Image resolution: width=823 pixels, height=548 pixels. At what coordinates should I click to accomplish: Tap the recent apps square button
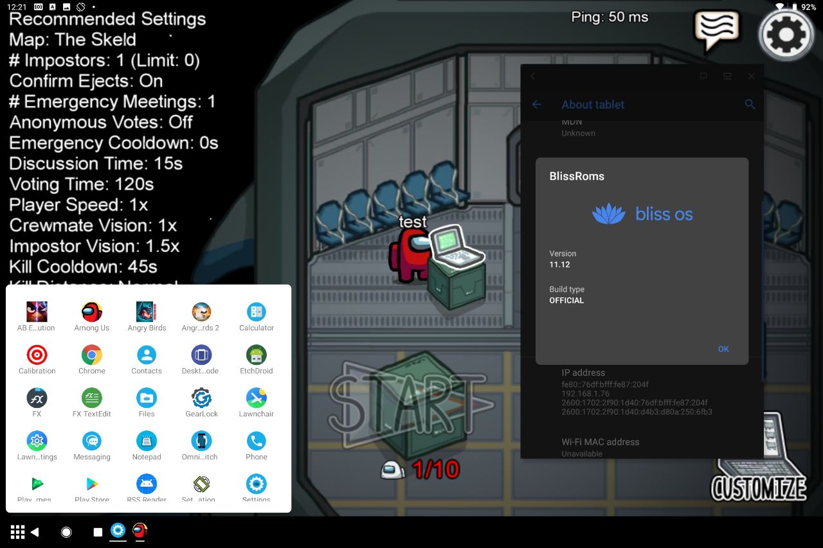pos(98,532)
